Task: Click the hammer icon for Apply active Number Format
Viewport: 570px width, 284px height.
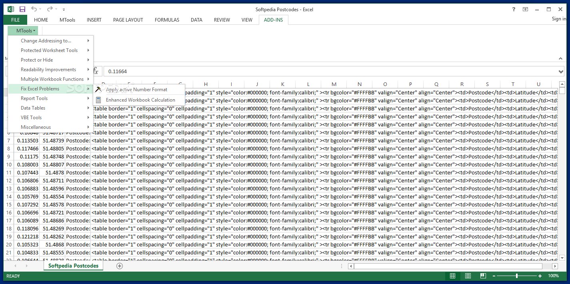Action: point(98,89)
